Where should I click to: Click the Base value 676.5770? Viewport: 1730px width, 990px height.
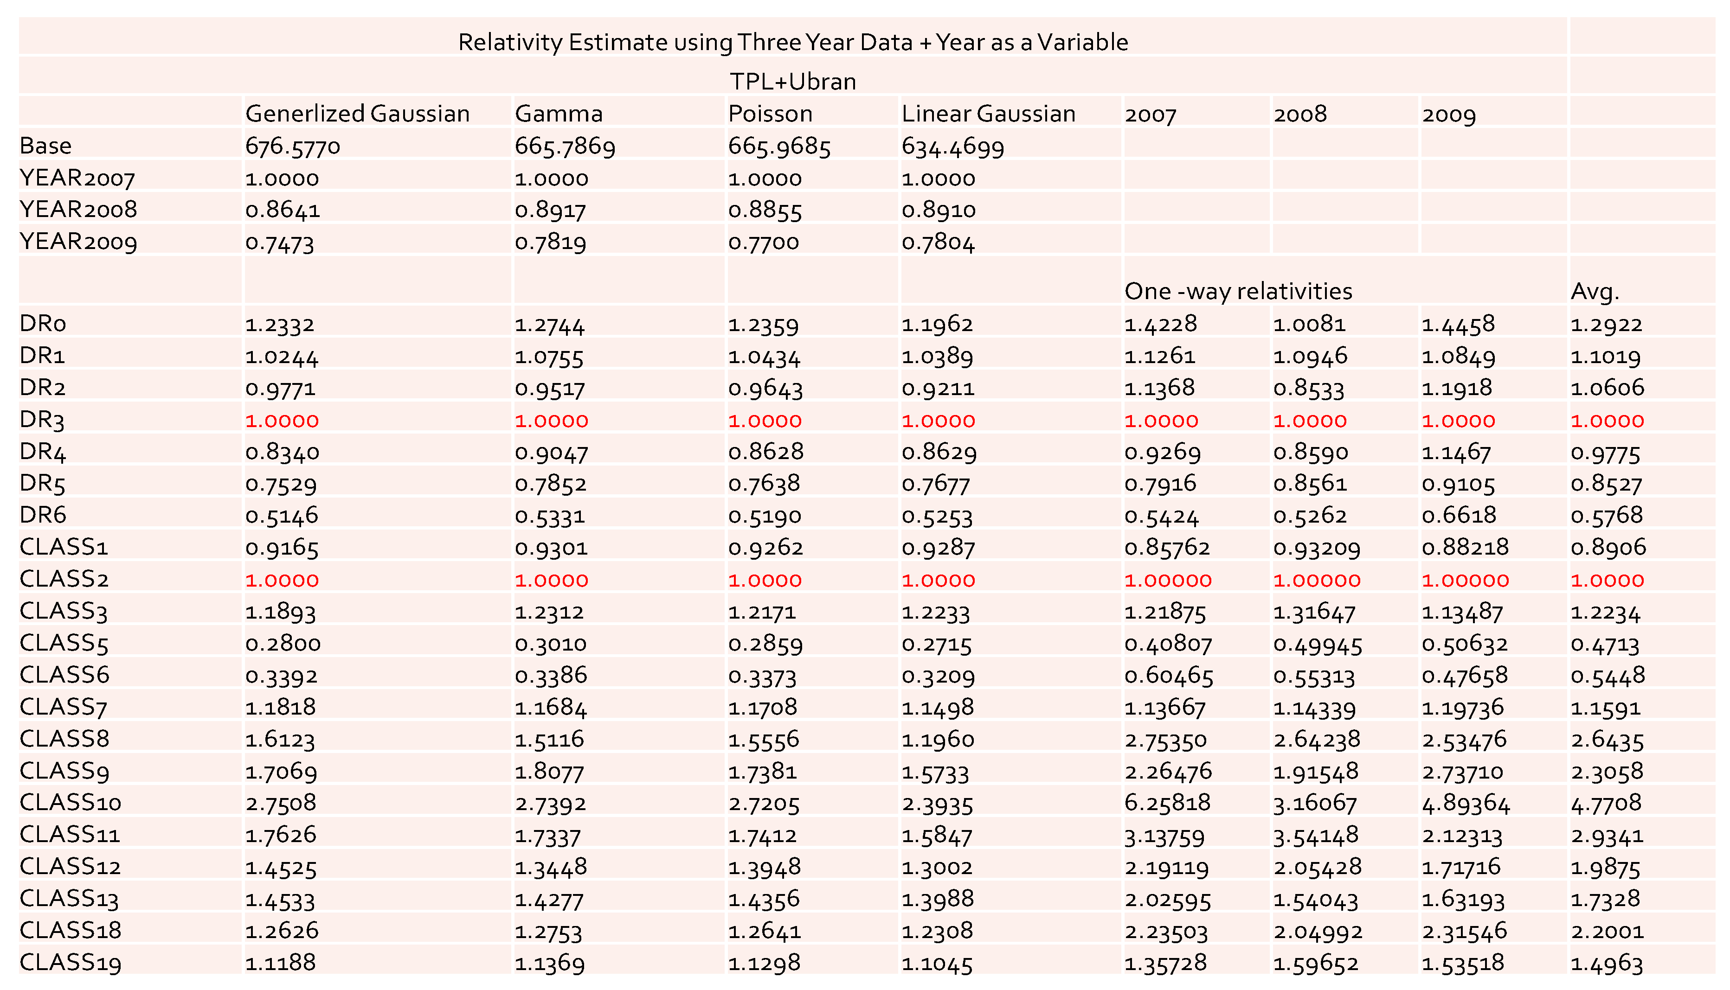pos(293,146)
